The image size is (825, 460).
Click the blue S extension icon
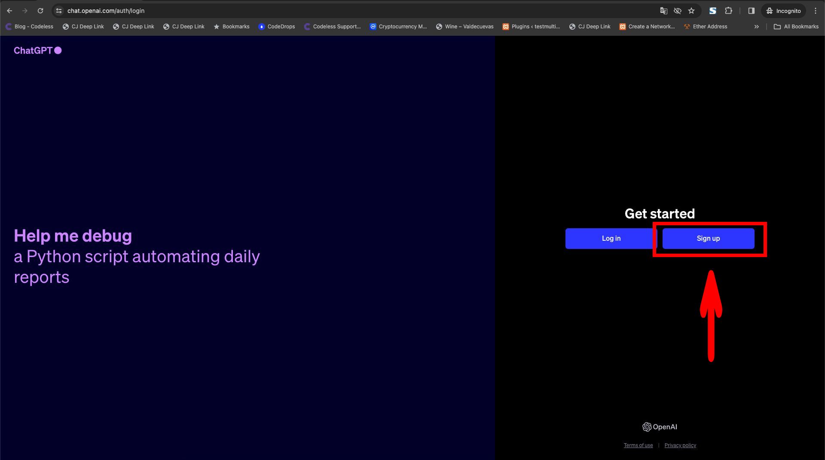(x=713, y=11)
